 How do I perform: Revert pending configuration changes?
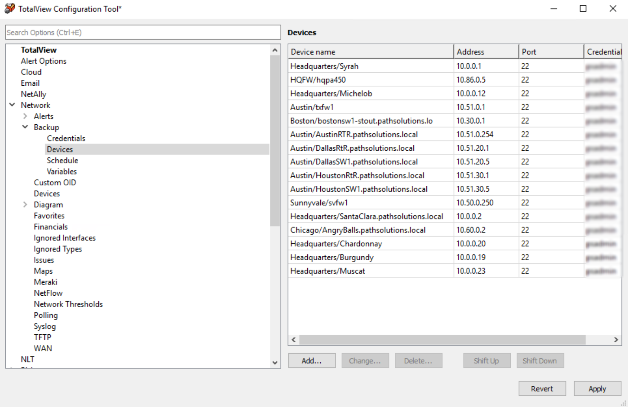[x=542, y=389]
